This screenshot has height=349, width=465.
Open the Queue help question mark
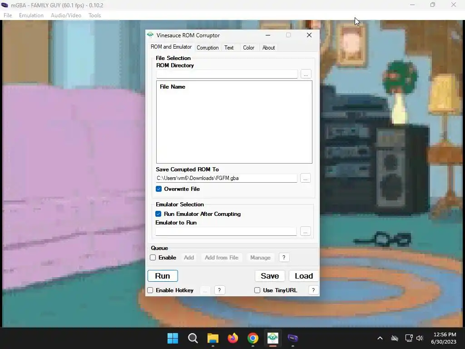(x=284, y=258)
